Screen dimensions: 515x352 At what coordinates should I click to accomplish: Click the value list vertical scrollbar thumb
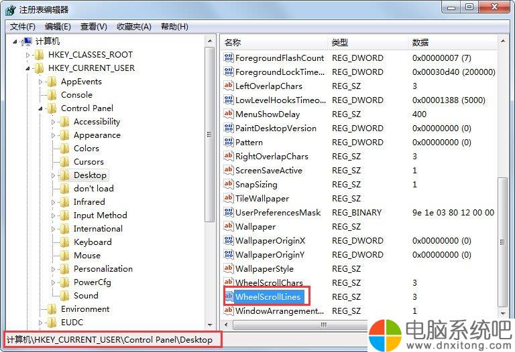[x=502, y=242]
